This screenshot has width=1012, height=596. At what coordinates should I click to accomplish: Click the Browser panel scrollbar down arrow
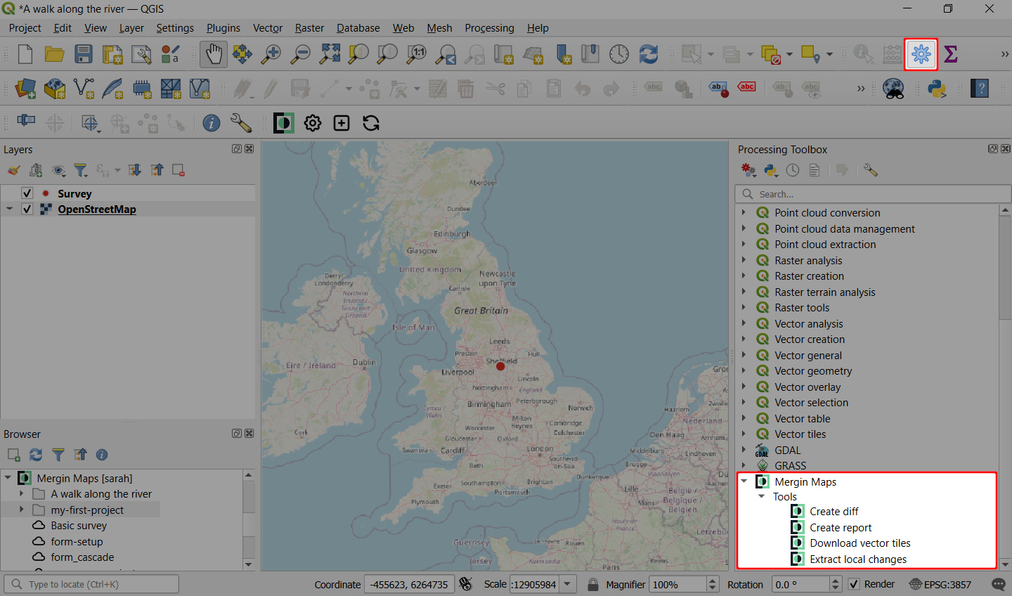pos(248,564)
